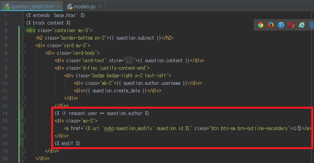The image size is (314, 163).
Task: Click the text question.subject on line 4
Action: 135,38
